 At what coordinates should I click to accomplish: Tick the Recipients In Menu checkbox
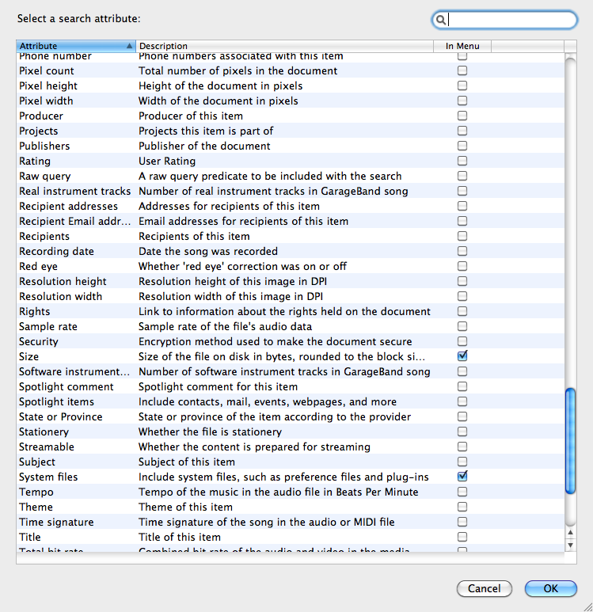(x=462, y=236)
